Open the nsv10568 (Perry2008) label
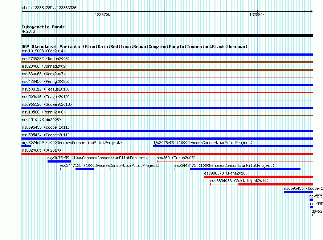This screenshot has height=240, width=323. tap(44, 112)
